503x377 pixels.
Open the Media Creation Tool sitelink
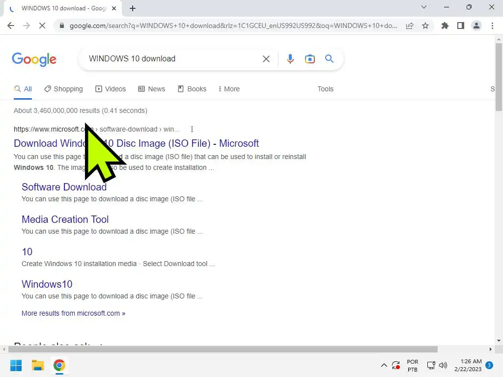click(x=65, y=219)
